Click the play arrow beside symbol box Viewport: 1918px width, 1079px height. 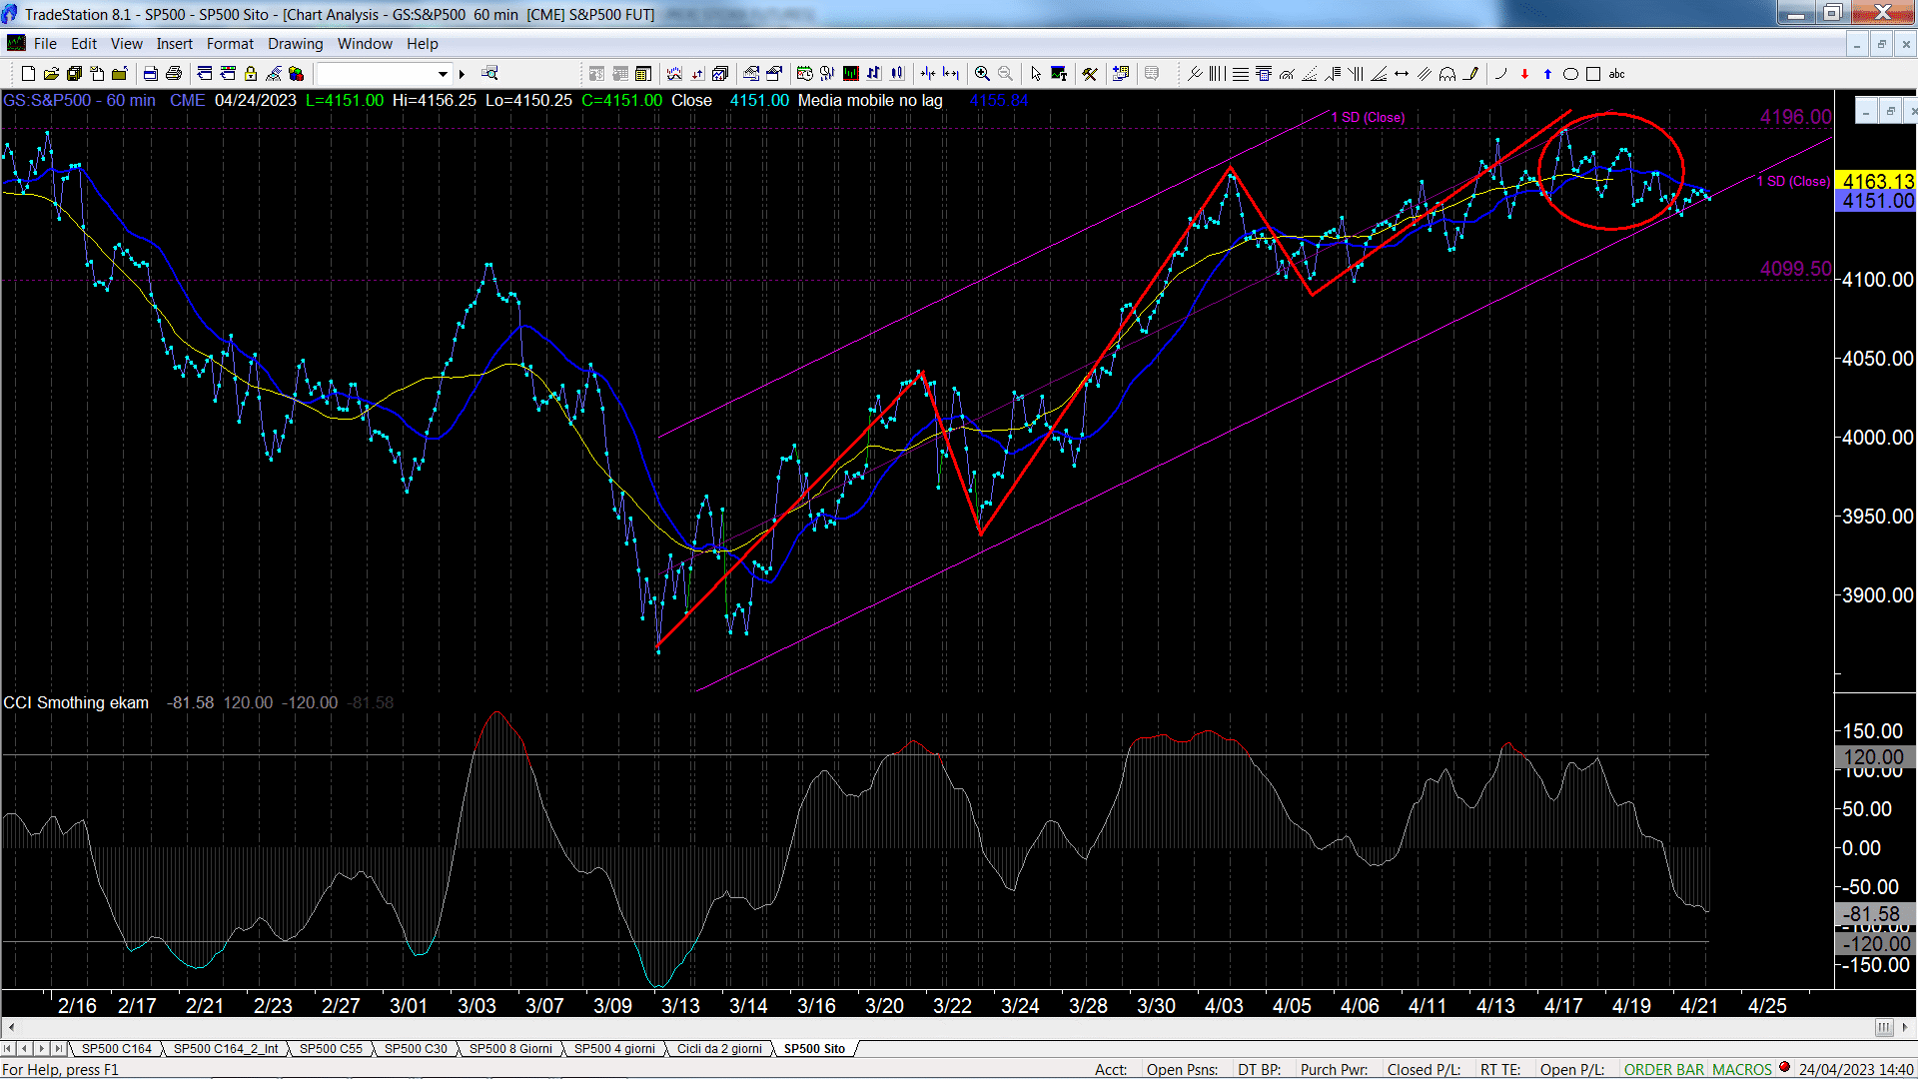click(462, 74)
